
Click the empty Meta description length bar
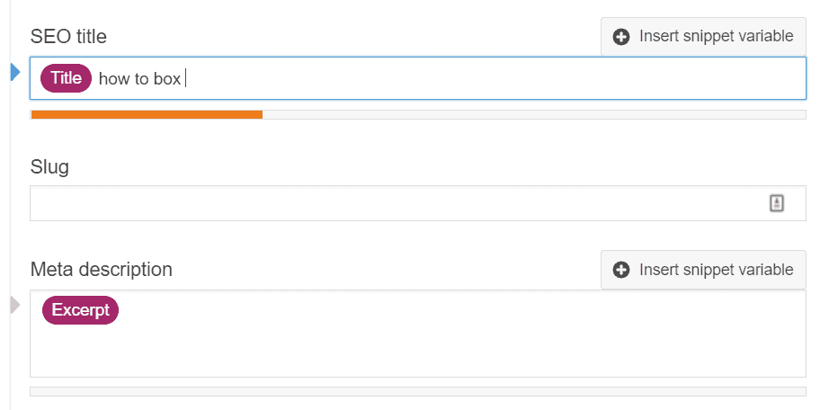[x=418, y=391]
